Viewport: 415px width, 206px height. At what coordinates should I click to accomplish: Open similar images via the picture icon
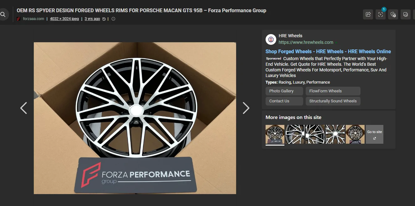pos(405,14)
